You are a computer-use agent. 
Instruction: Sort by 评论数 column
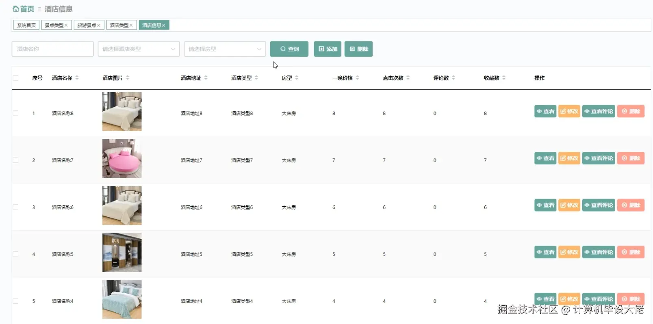453,78
